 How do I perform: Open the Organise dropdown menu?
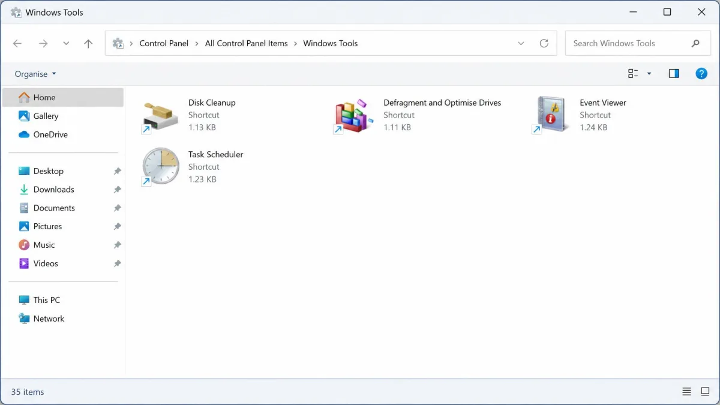coord(35,74)
